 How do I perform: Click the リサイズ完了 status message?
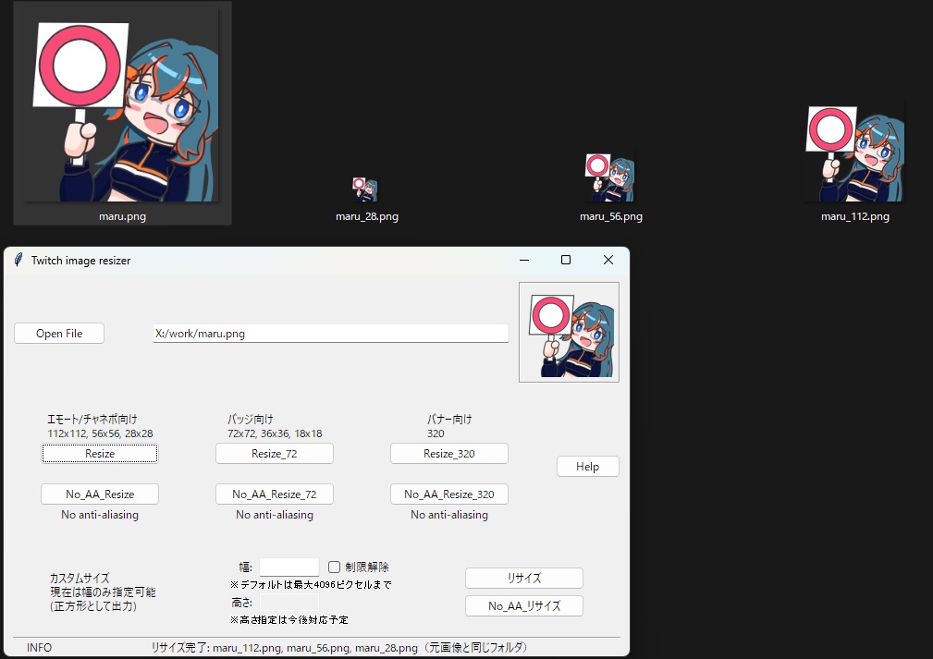(339, 647)
